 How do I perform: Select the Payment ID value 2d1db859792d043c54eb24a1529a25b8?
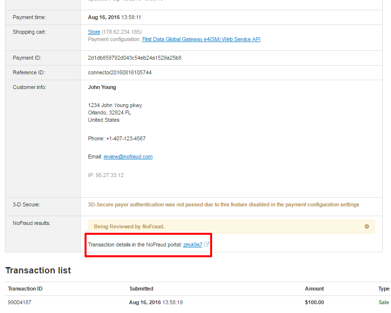click(135, 58)
